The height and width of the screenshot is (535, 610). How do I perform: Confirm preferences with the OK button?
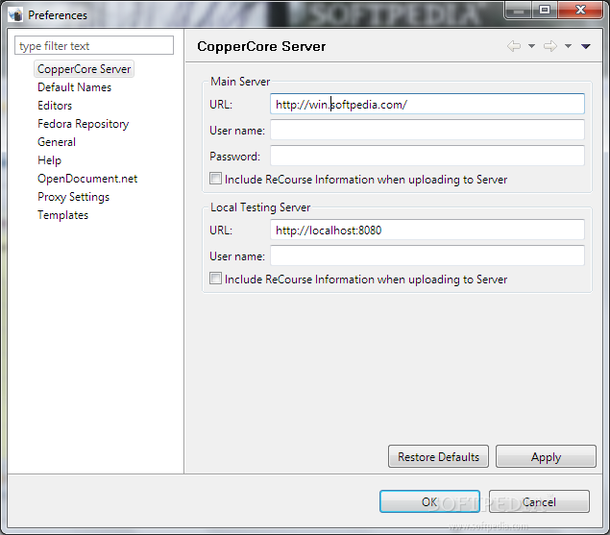click(429, 501)
